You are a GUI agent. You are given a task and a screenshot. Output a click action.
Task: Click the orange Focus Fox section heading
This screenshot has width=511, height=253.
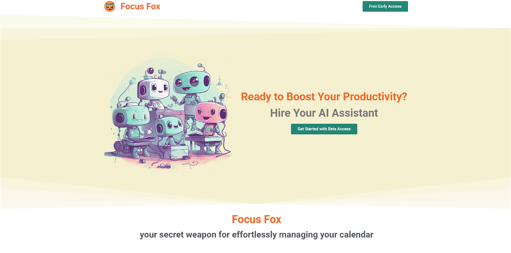(256, 219)
